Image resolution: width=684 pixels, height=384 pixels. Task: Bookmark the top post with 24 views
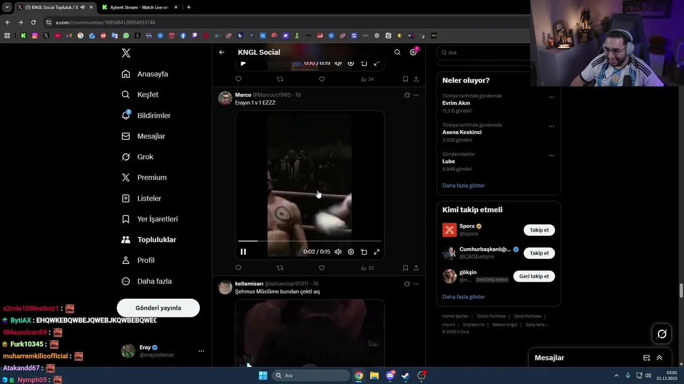pyautogui.click(x=406, y=79)
